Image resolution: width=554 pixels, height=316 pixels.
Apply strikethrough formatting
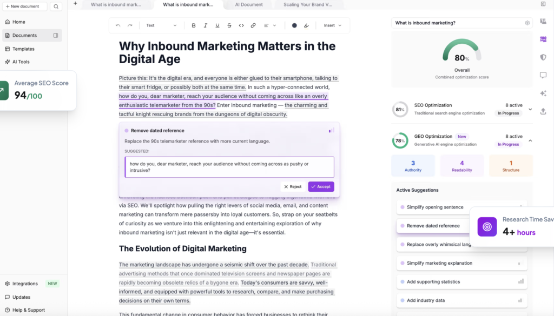229,25
